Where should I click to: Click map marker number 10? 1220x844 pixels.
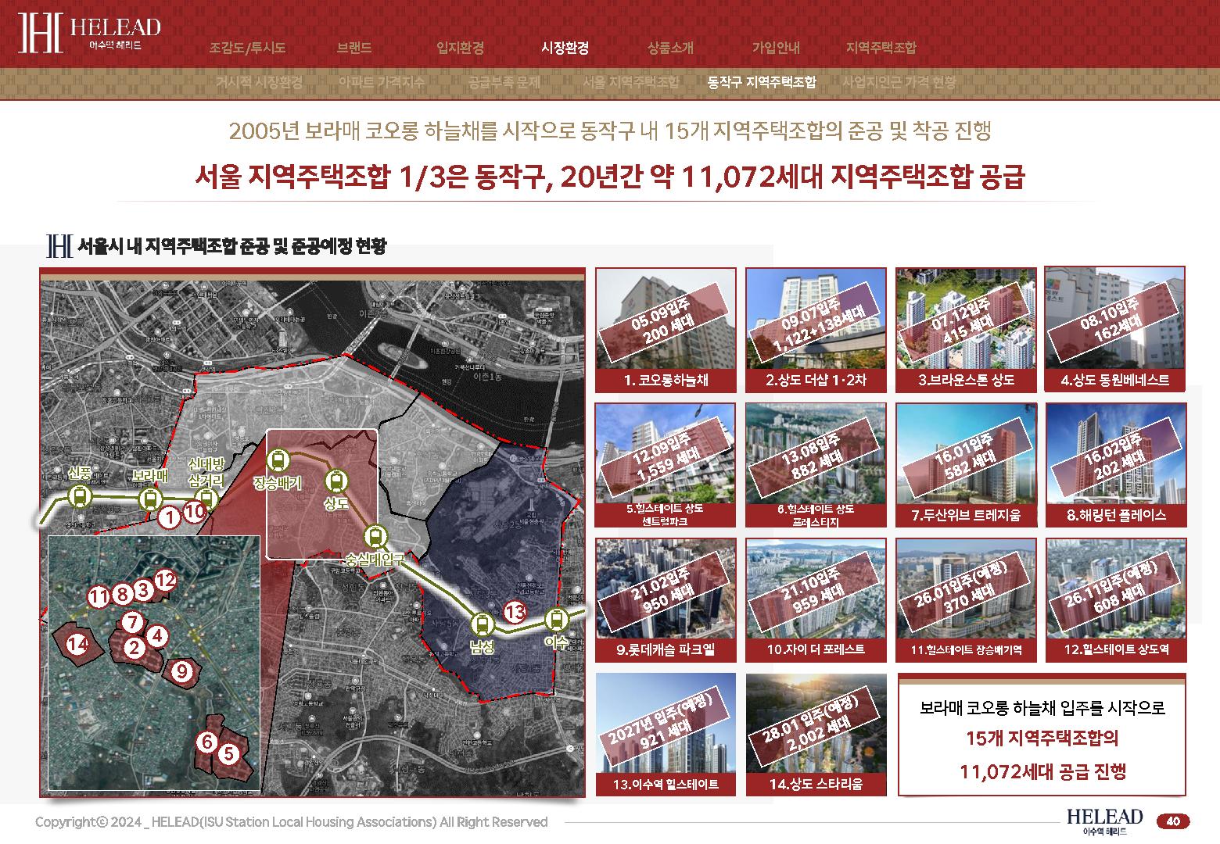pyautogui.click(x=195, y=512)
